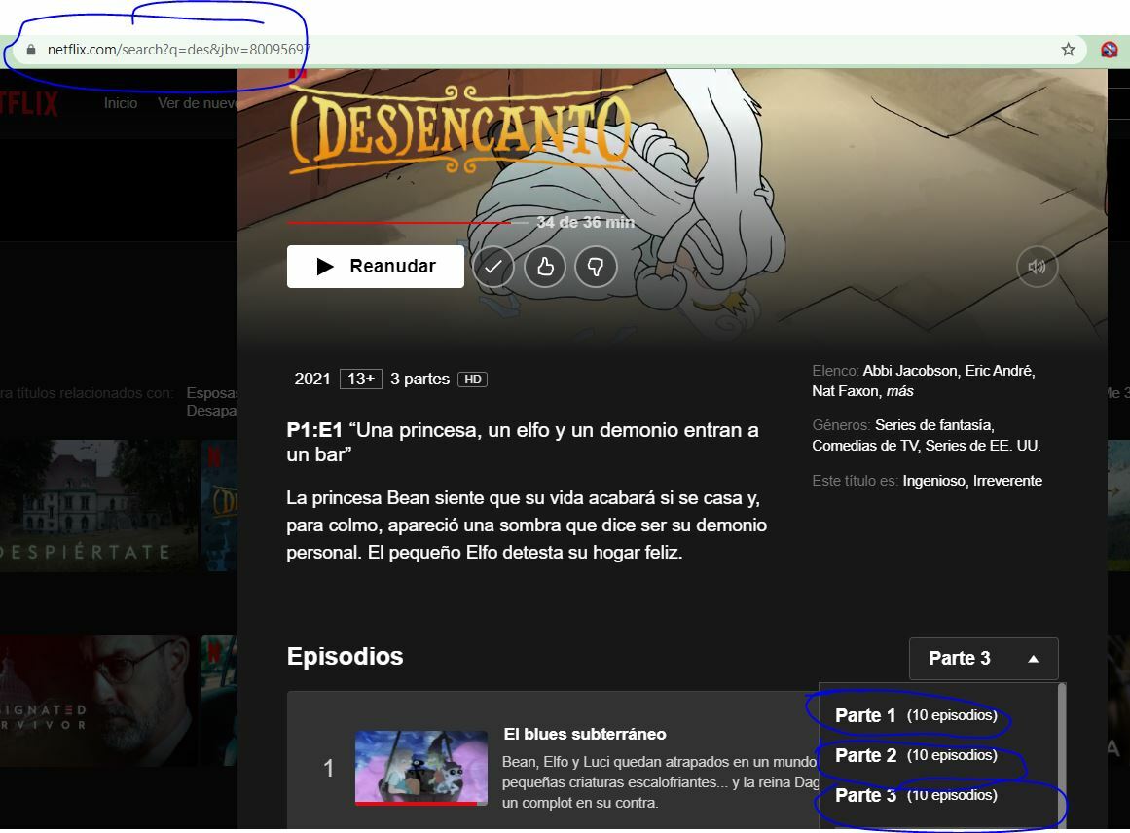Screen dimensions: 1130x833
Task: Click the 3 partes label
Action: point(419,379)
